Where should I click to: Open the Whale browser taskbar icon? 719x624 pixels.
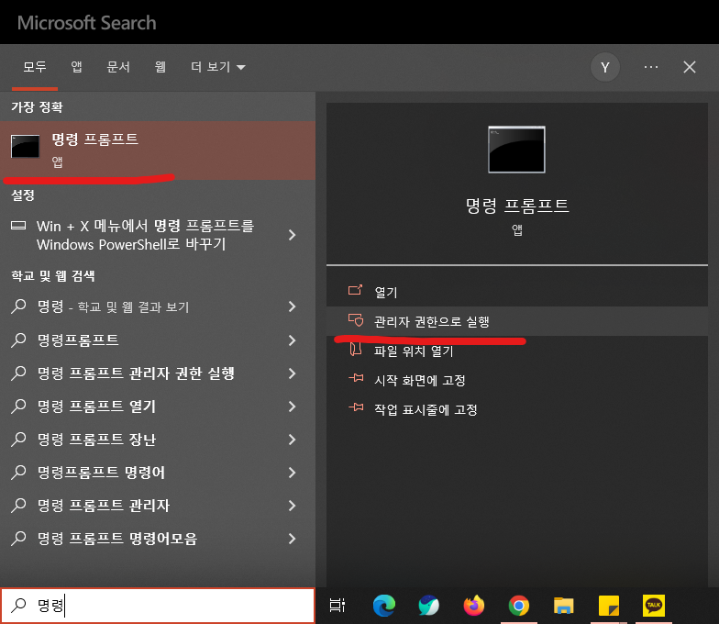click(429, 606)
